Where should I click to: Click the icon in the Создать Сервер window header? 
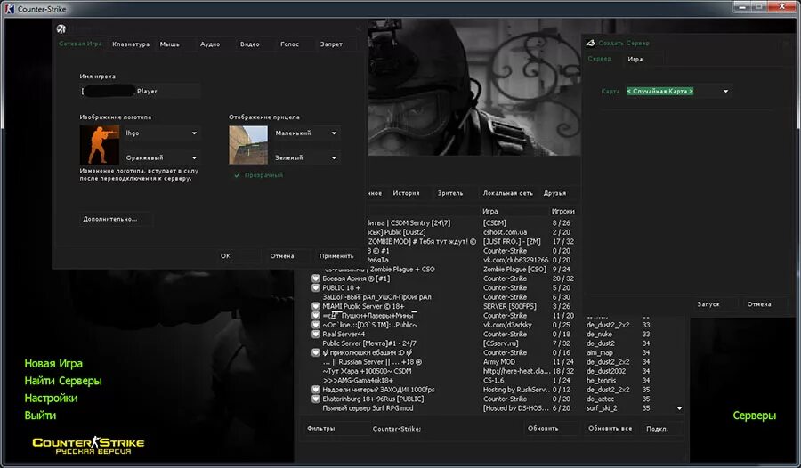pos(591,43)
